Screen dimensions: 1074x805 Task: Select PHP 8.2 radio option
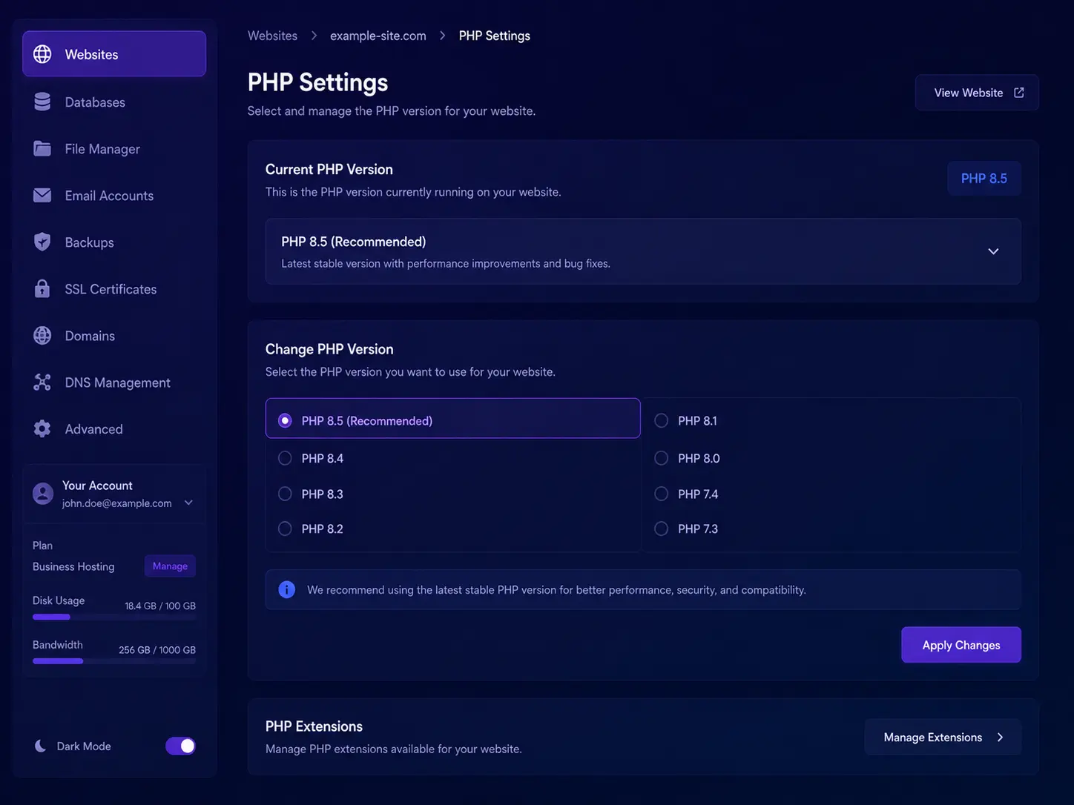285,529
